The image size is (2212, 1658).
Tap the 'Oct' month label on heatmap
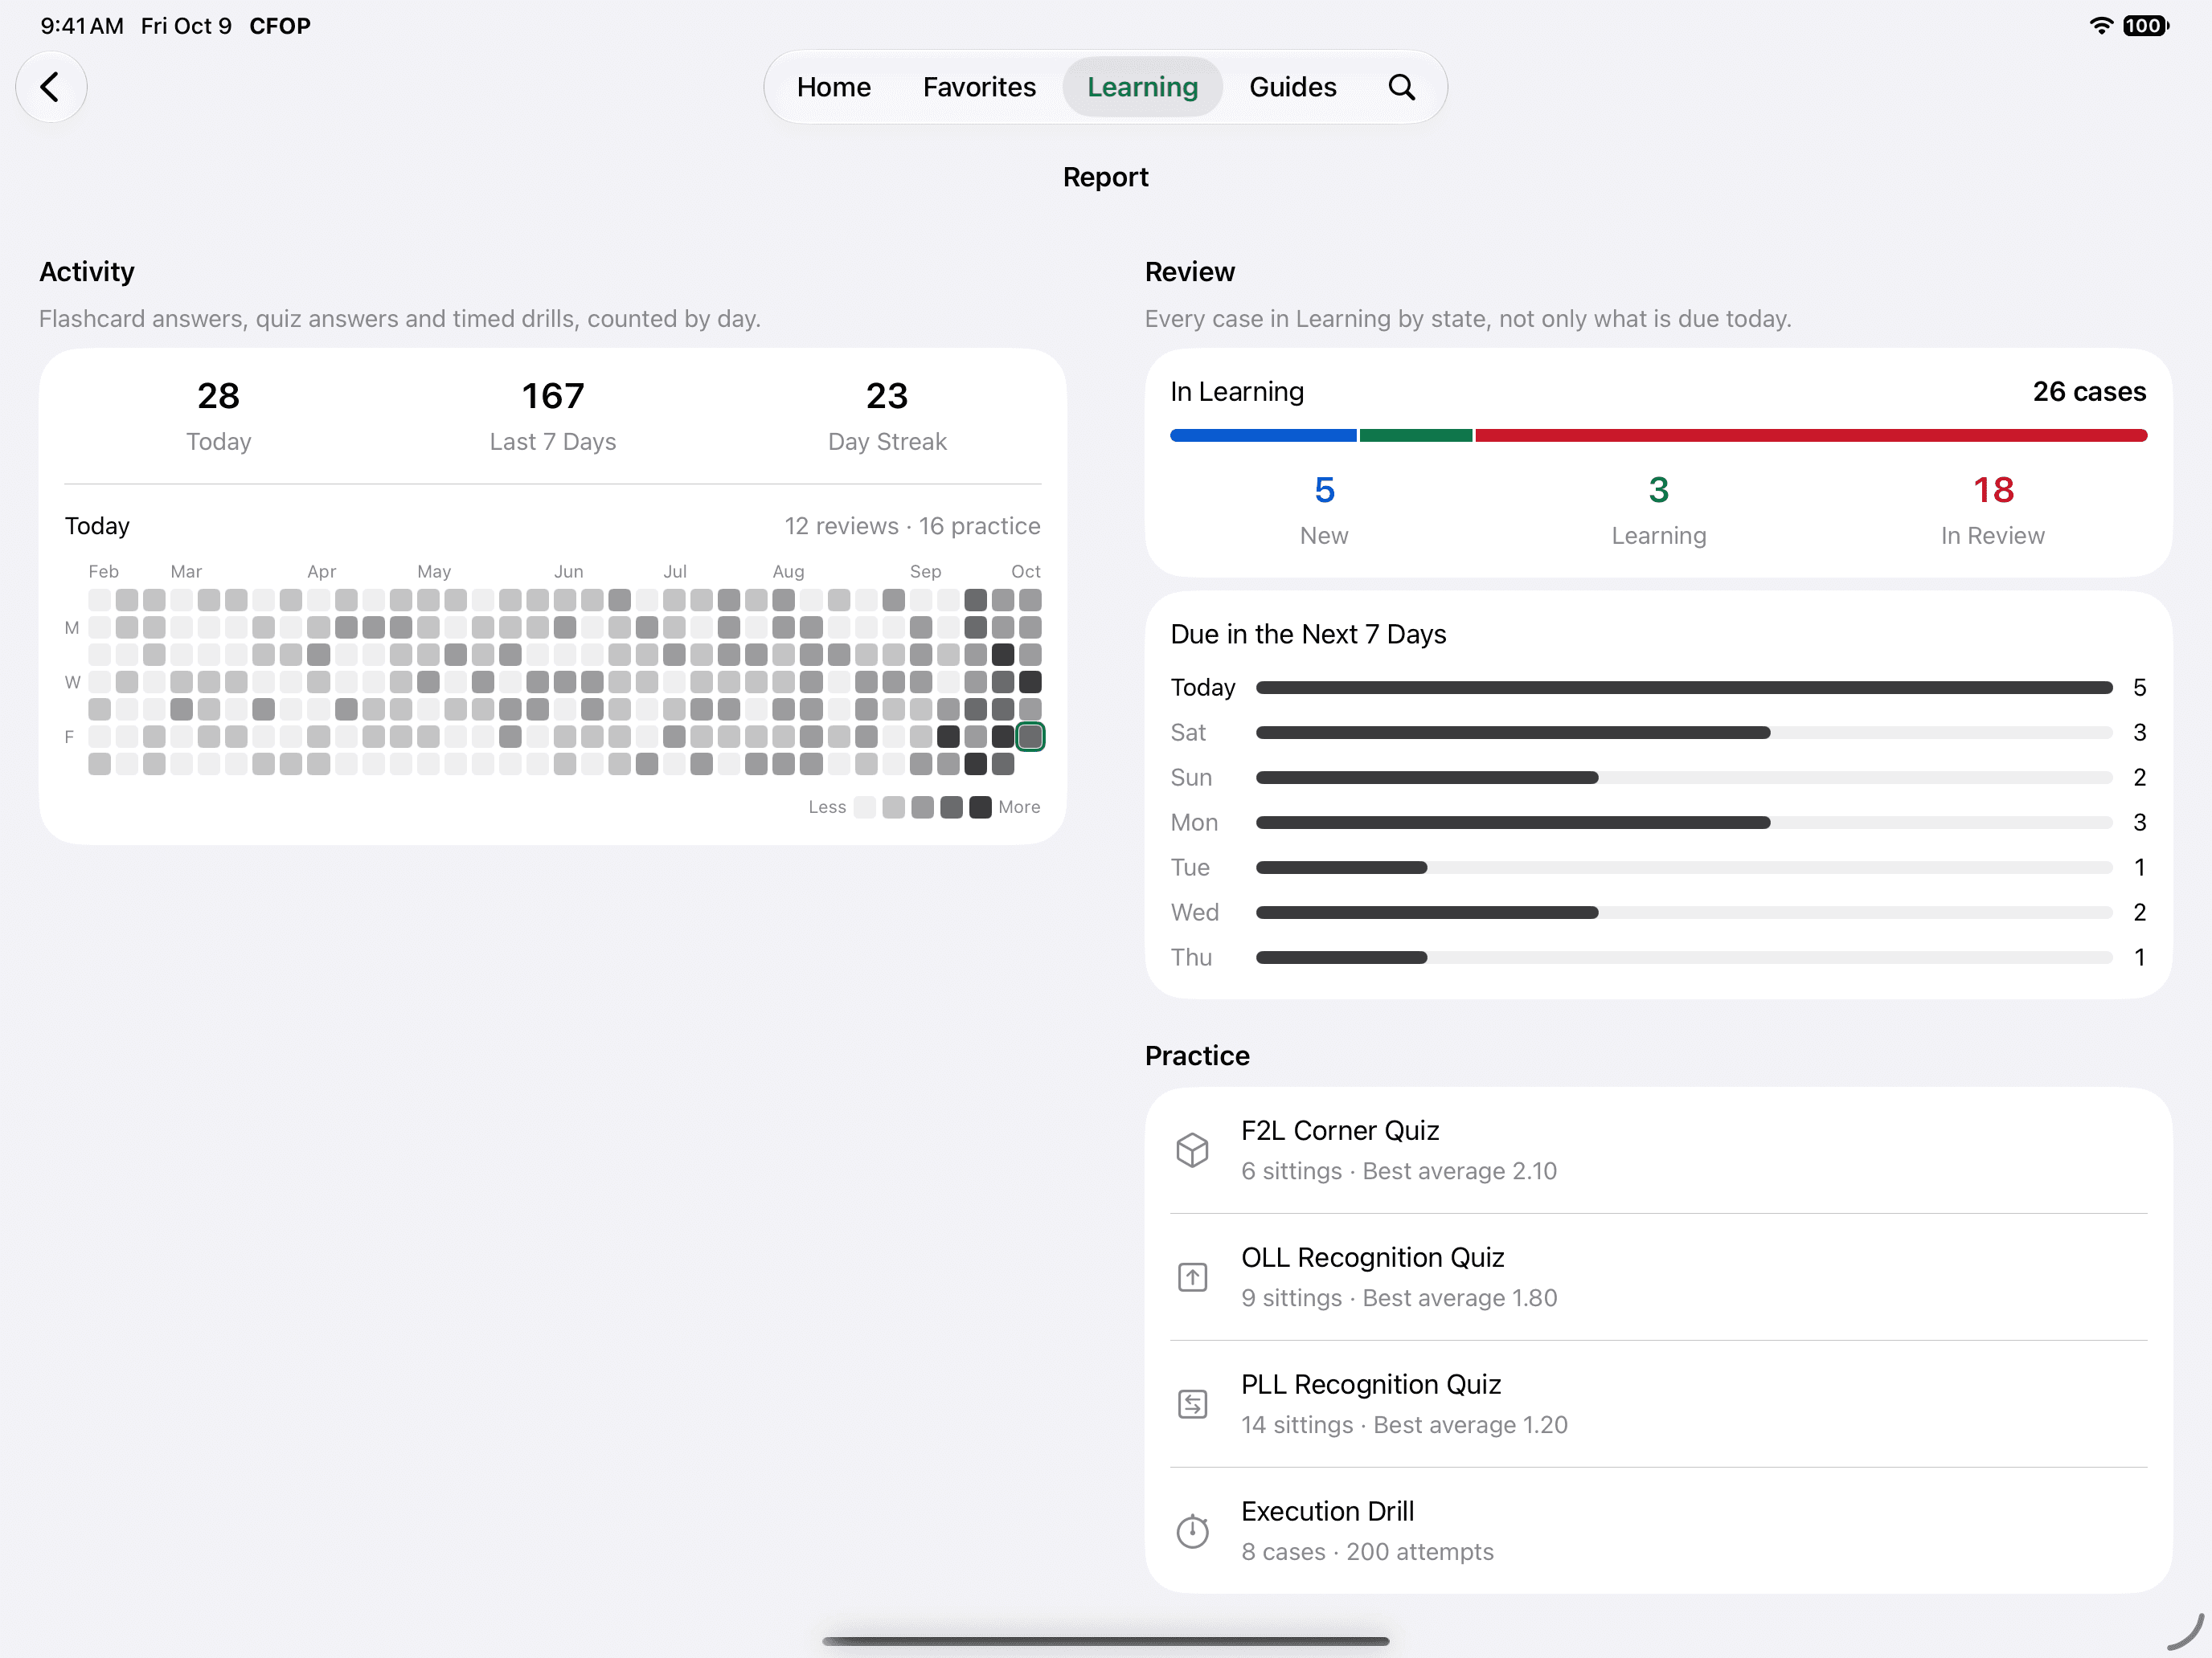[1025, 572]
